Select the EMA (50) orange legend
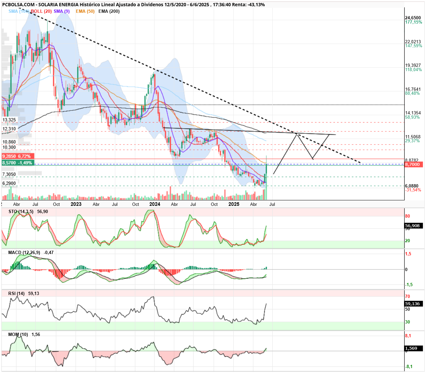The width and height of the screenshot is (426, 373). tap(85, 11)
